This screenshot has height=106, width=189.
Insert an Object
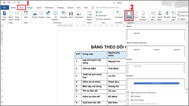tap(182, 19)
